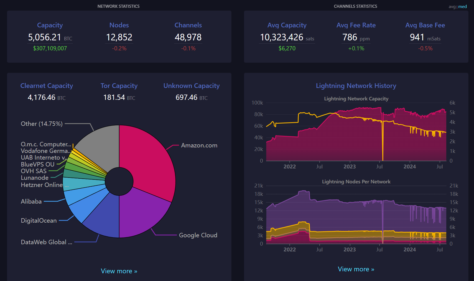This screenshot has width=474, height=281.
Task: Switch channel stats to avg
Action: pyautogui.click(x=452, y=7)
